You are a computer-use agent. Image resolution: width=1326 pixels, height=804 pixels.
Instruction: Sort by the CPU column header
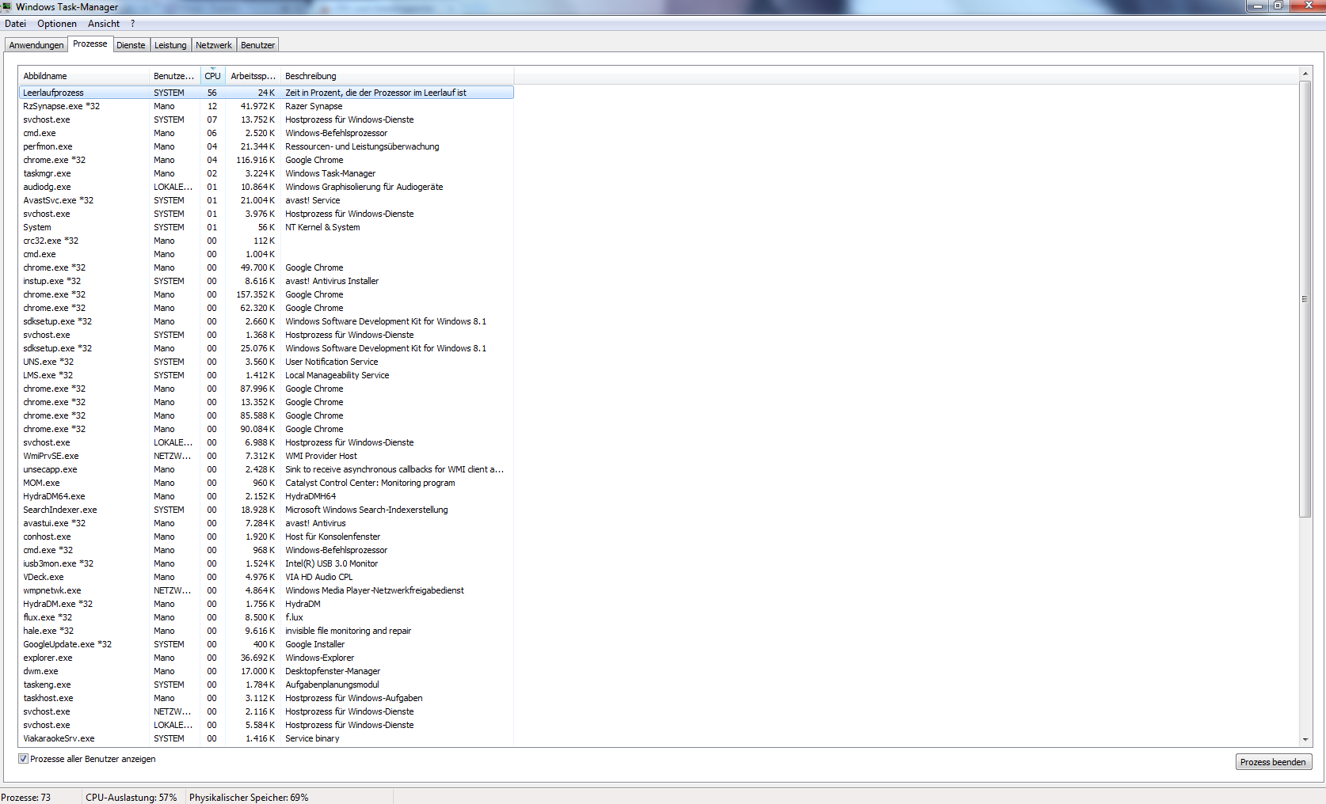[x=213, y=76]
